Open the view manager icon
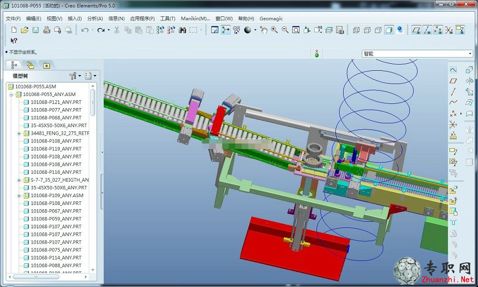Image resolution: width=478 pixels, height=287 pixels. coord(340,30)
